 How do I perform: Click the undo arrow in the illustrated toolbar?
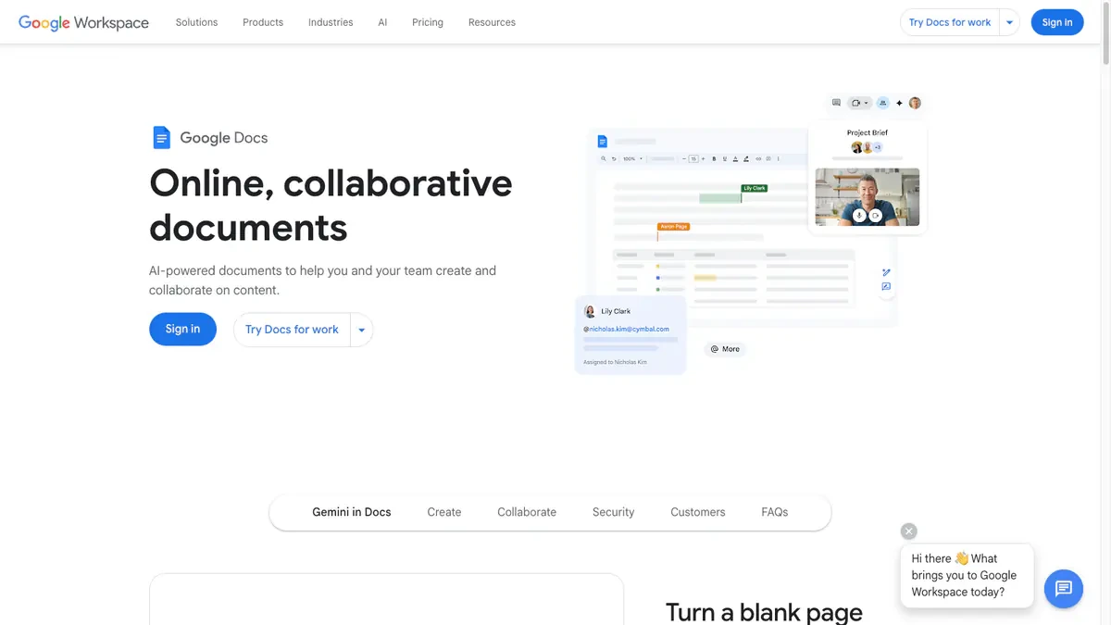614,158
